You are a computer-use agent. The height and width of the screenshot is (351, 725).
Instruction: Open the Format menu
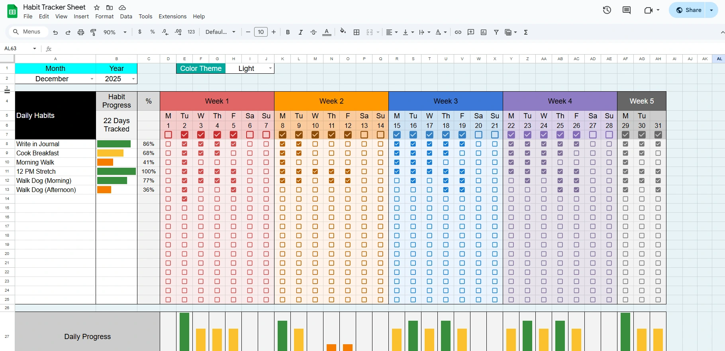(x=104, y=16)
